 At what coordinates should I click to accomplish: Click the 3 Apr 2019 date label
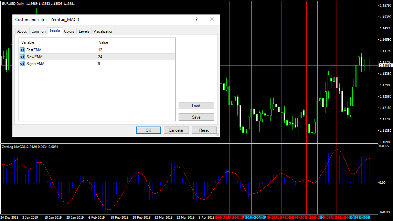206,218
